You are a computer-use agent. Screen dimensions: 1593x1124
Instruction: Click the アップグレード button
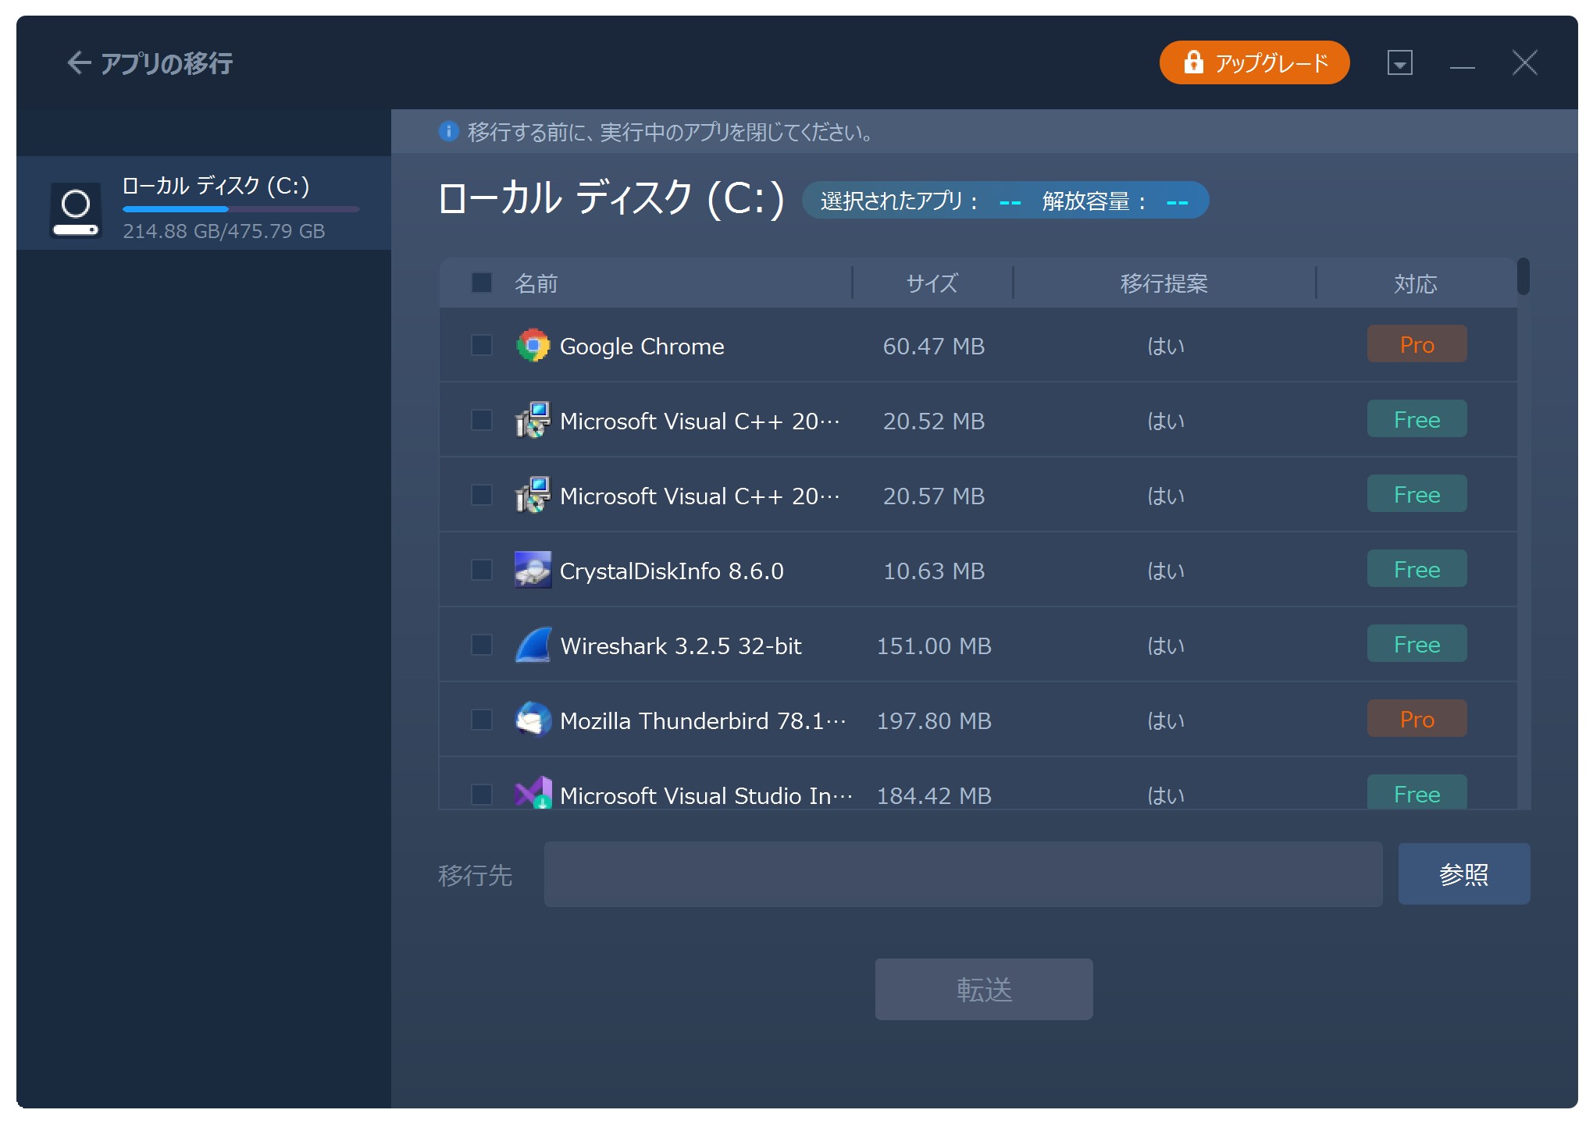1253,62
